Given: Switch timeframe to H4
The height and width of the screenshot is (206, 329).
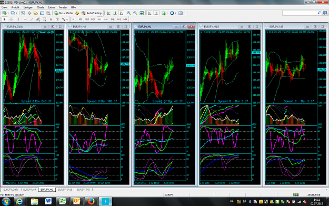Looking at the screenshot, I should (x=106, y=19).
